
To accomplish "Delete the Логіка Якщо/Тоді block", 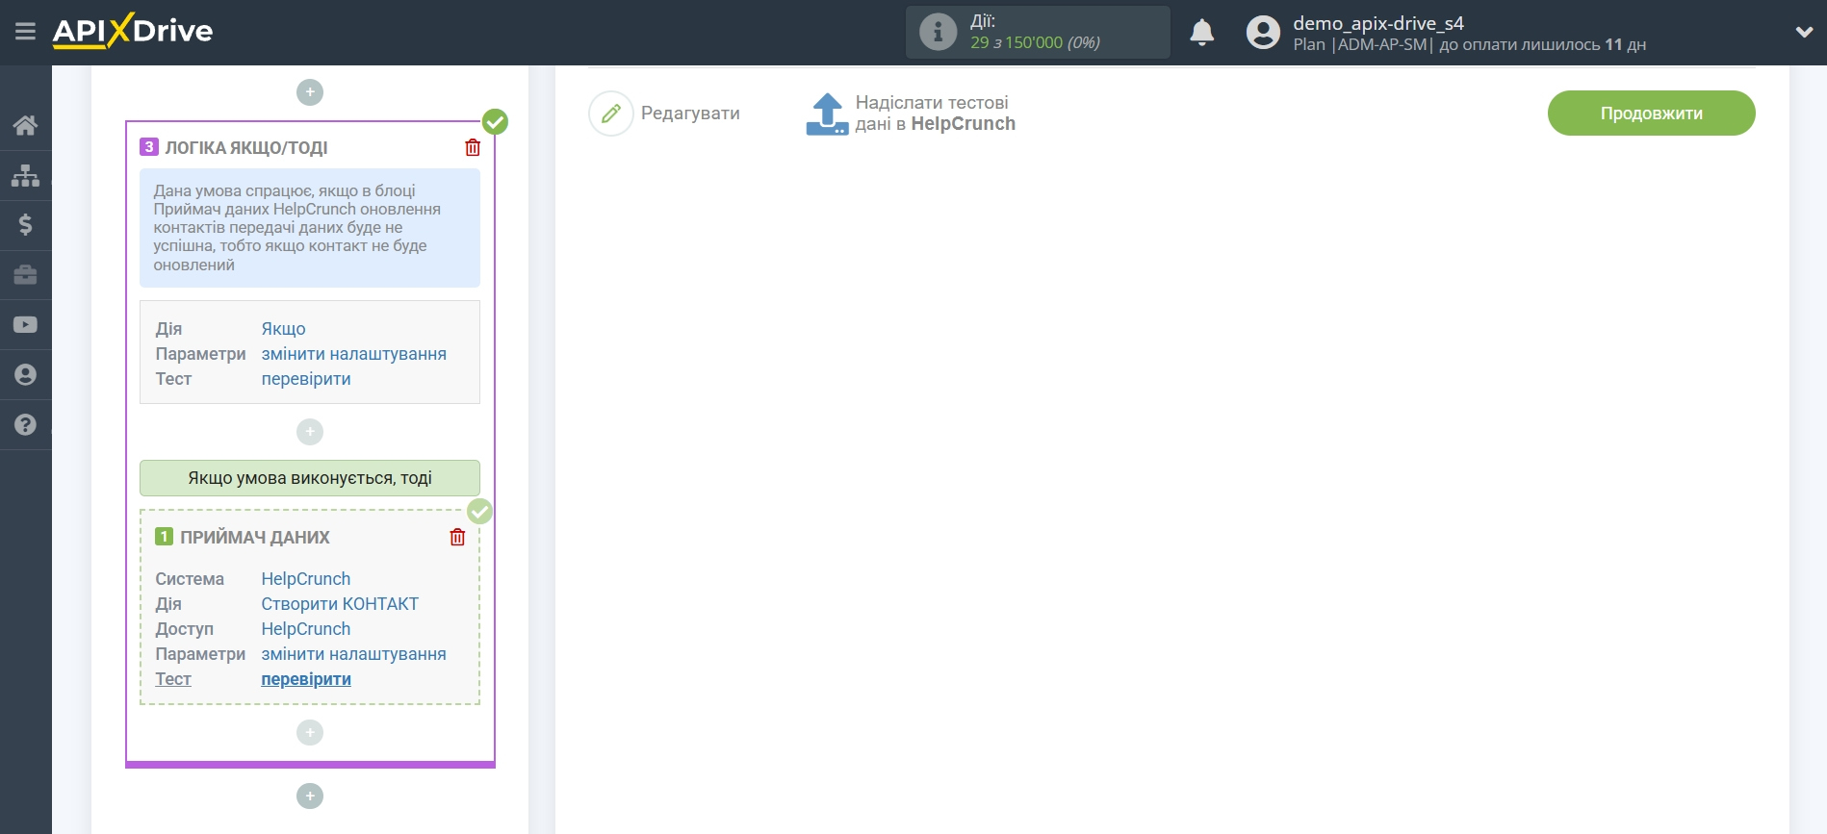I will tap(473, 147).
